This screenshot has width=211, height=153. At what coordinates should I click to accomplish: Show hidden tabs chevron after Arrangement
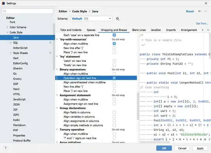point(208,30)
